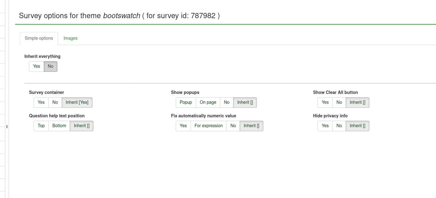Set Inherit everything to No

coord(51,66)
